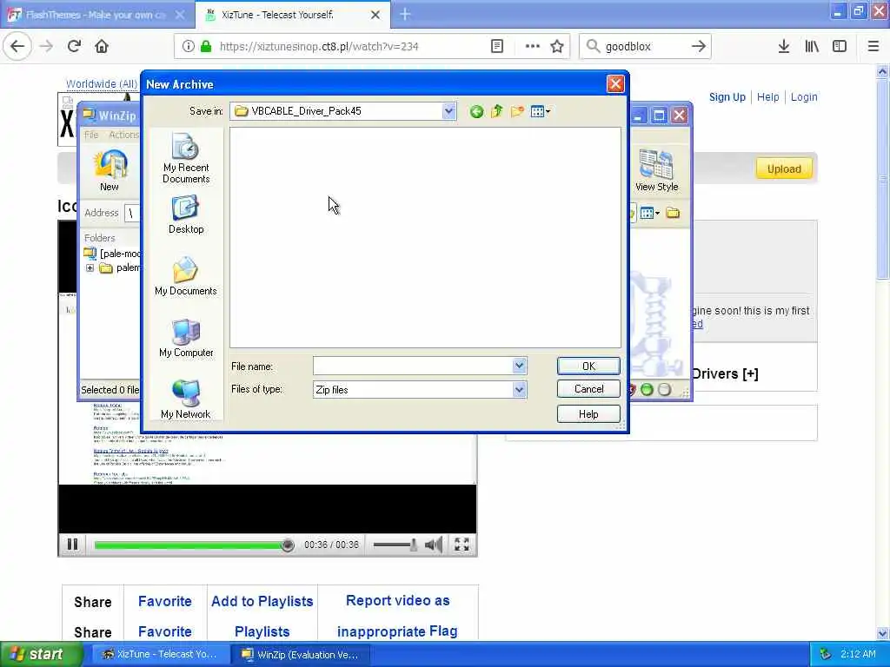The width and height of the screenshot is (890, 667).
Task: Expand the Save in folder dropdown
Action: point(449,111)
